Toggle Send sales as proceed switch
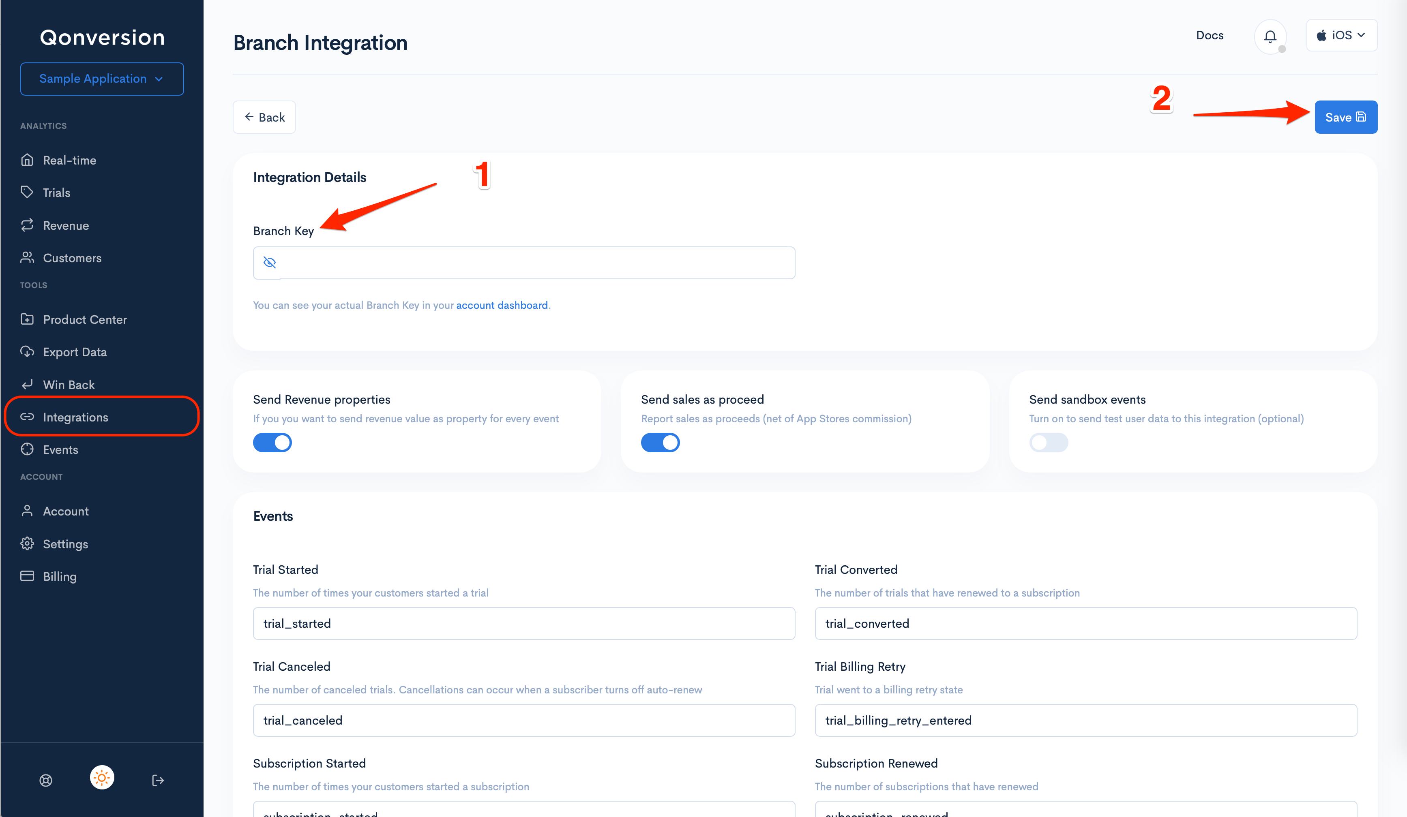The height and width of the screenshot is (817, 1407). 660,443
